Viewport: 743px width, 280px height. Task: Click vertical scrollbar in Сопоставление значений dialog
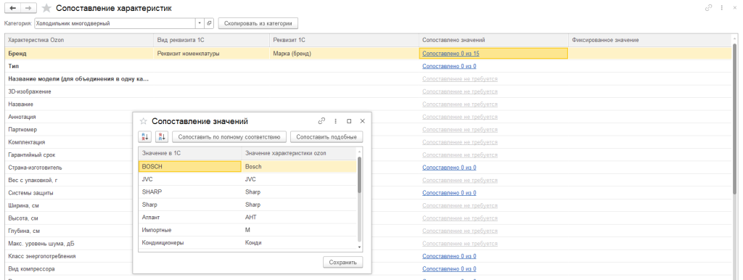coord(359,175)
